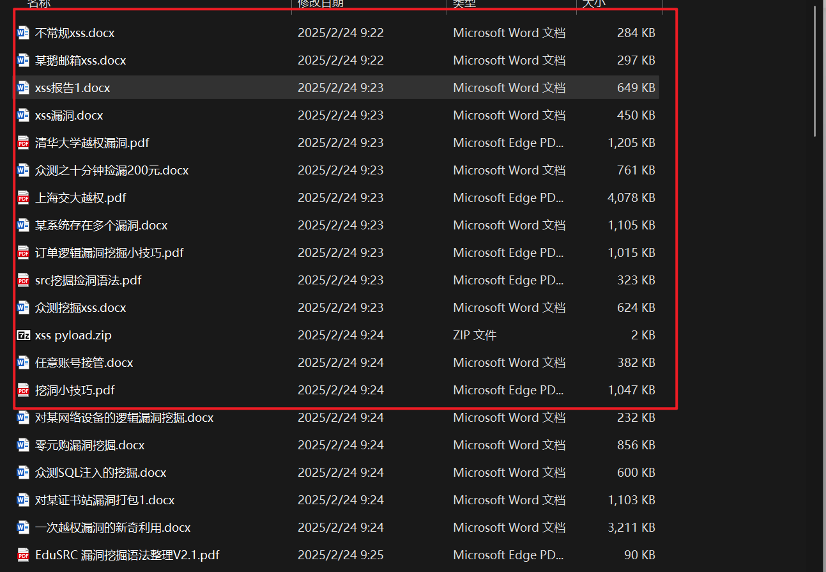Sort files by the 修改日期 column header
The width and height of the screenshot is (826, 572).
[x=320, y=3]
